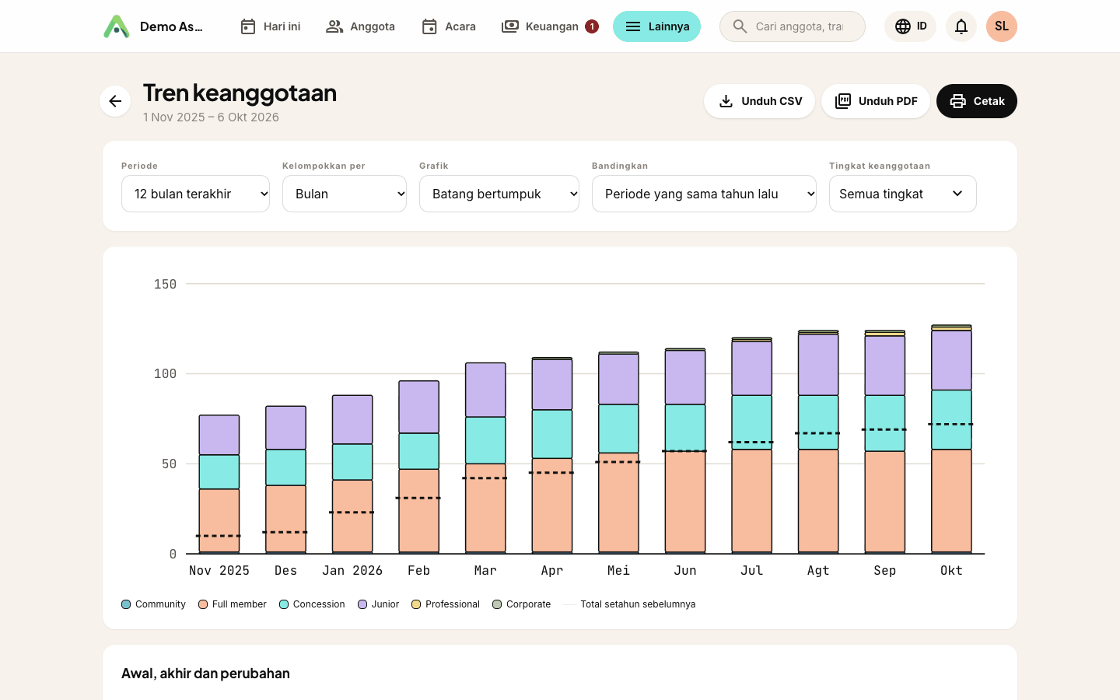Screen dimensions: 1120x700
Task: Click the Jun Full member bar segment
Action: (x=685, y=502)
